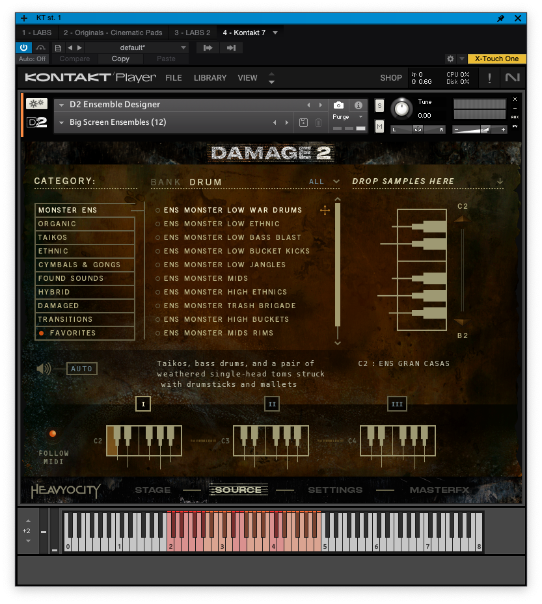Screen dimensions: 542x604
Task: Click the automation curve icon
Action: point(40,47)
